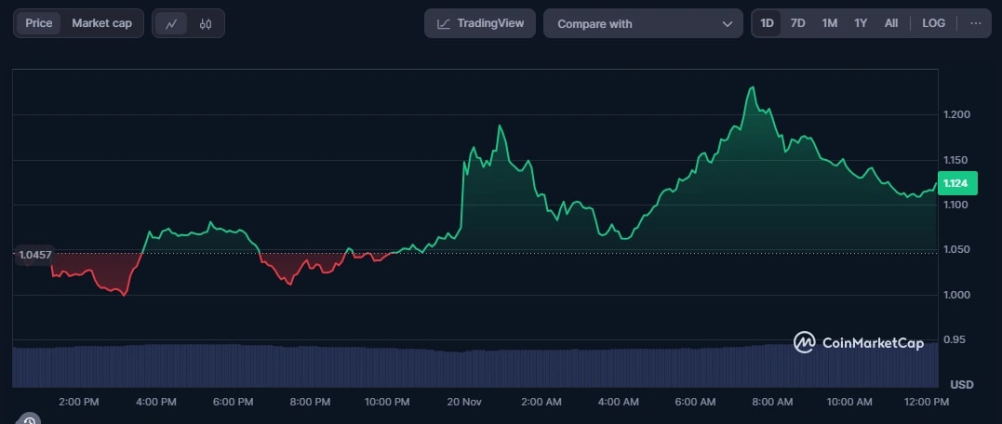Click the 1.200 price axis label
This screenshot has width=1002, height=424.
tap(957, 114)
